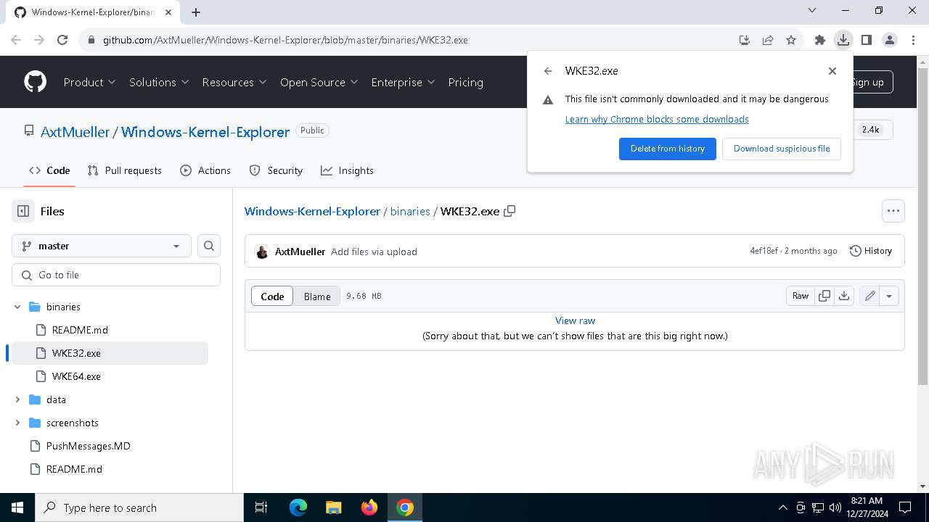Click the install app icon in address bar
Image resolution: width=929 pixels, height=522 pixels.
(x=745, y=40)
